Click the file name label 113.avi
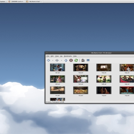The height and width of the screenshot is (134, 134). pos(104,95)
